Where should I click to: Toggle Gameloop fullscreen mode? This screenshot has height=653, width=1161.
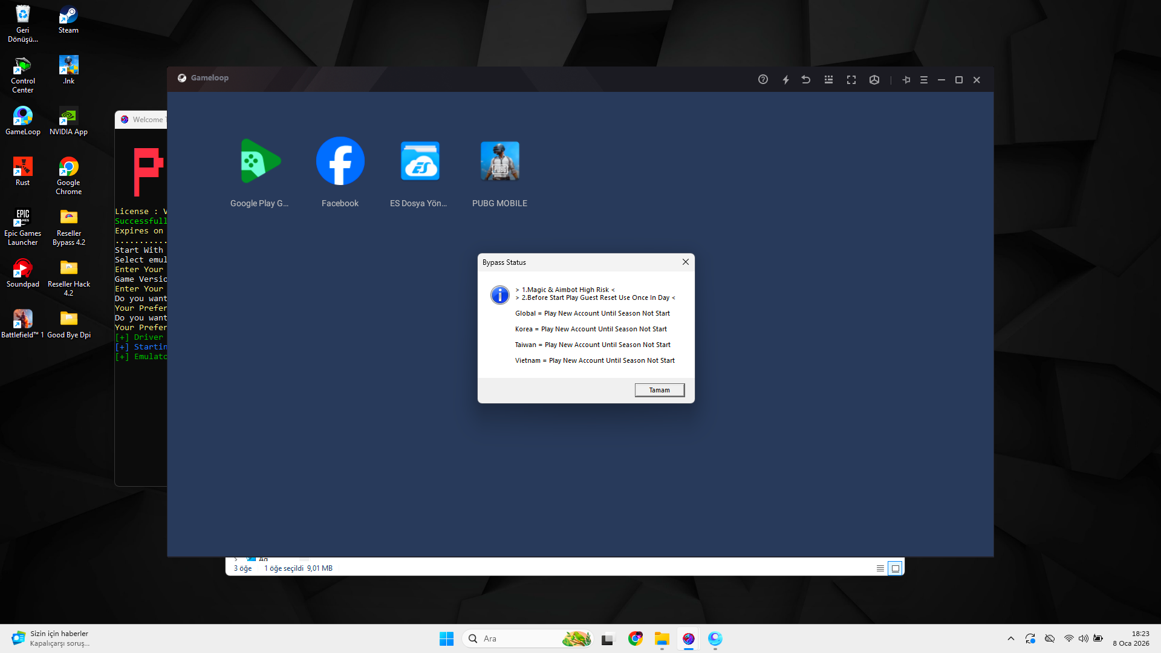click(x=851, y=80)
